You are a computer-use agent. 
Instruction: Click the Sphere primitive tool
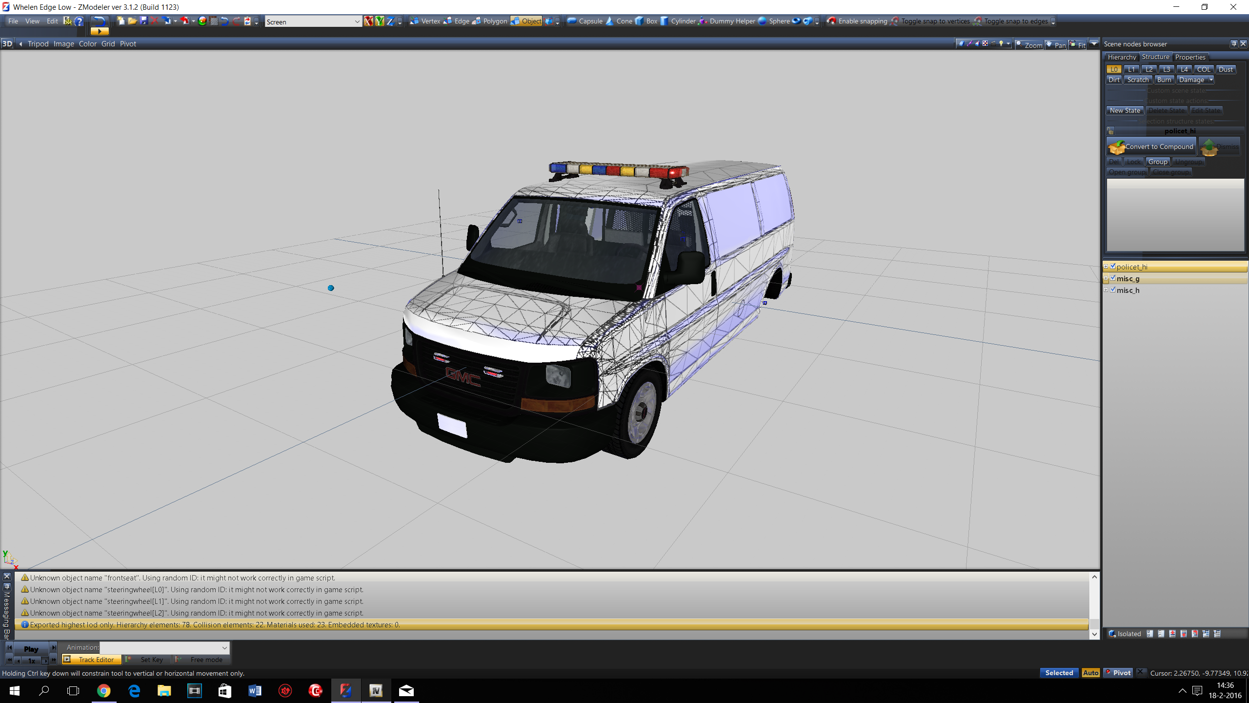point(773,21)
